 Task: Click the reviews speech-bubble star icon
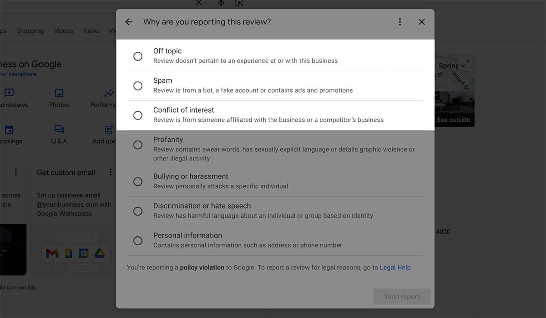(9, 93)
